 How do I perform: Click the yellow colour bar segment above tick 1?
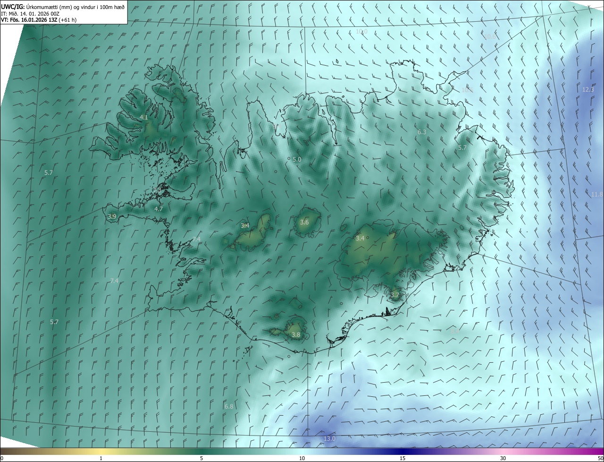(x=101, y=451)
